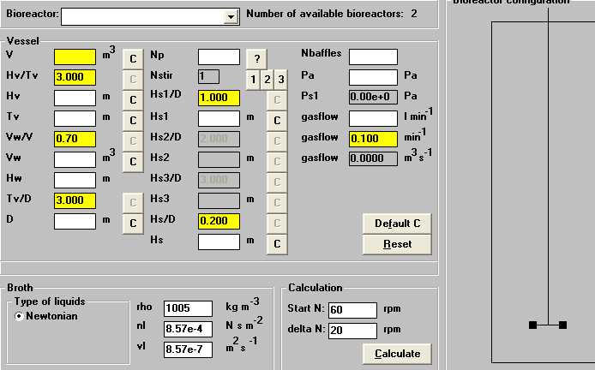Image resolution: width=595 pixels, height=370 pixels.
Task: Click the Calculate button
Action: coord(397,354)
